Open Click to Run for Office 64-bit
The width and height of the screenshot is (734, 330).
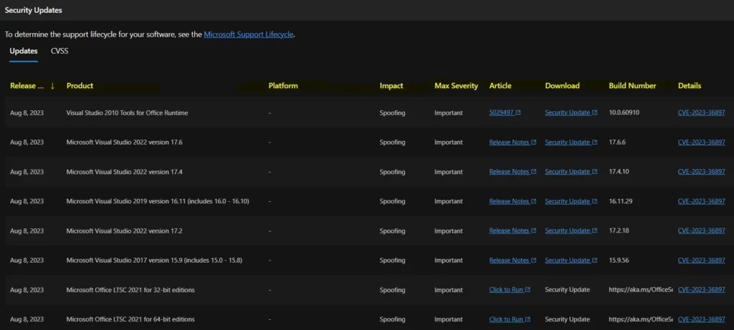506,319
